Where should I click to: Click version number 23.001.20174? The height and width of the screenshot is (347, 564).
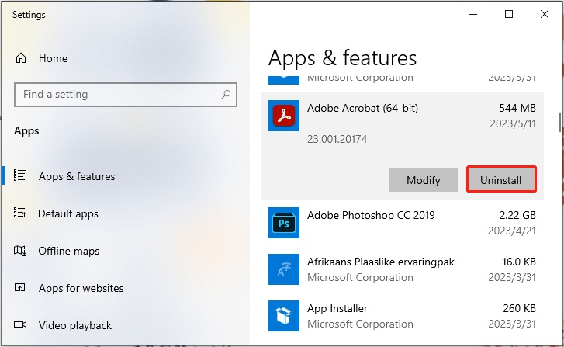pos(337,139)
